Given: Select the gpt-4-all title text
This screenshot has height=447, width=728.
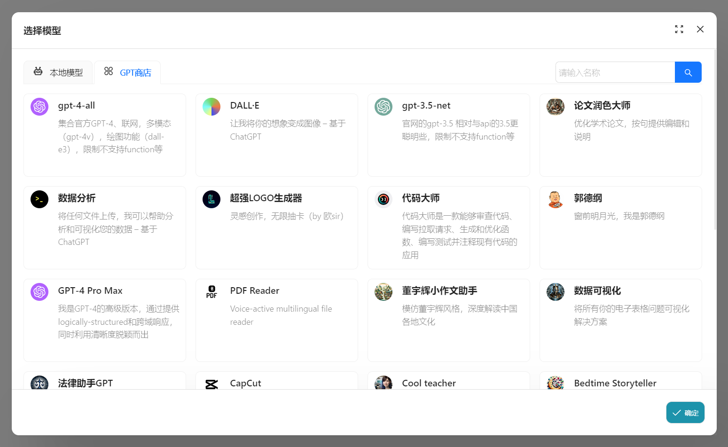Looking at the screenshot, I should [x=77, y=106].
